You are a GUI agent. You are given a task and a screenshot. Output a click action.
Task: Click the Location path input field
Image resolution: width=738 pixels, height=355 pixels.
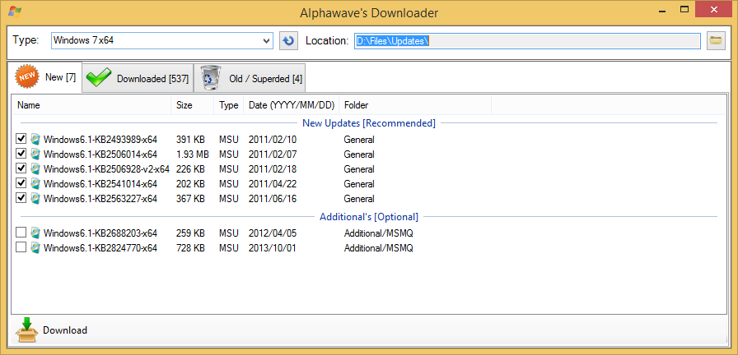pos(527,41)
